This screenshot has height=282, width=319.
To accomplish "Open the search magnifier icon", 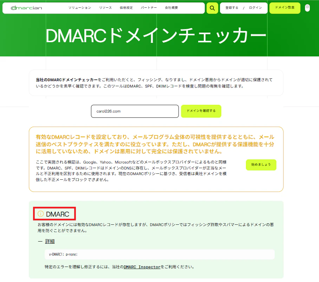I will tap(212, 8).
